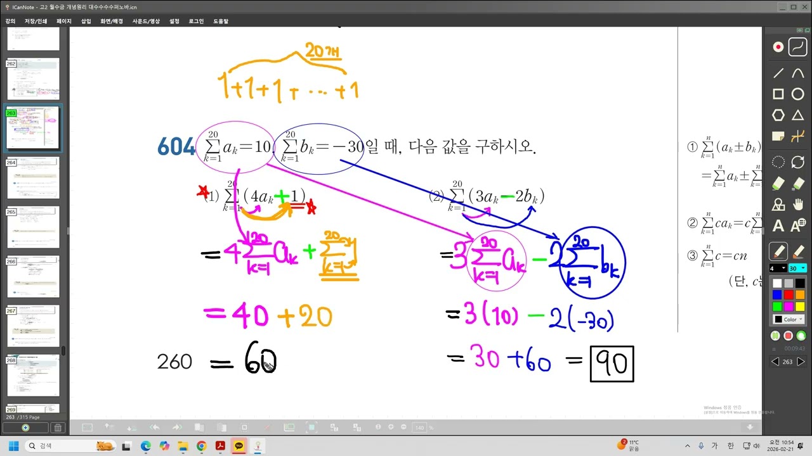Open KakaoTalk from the taskbar

click(x=239, y=446)
